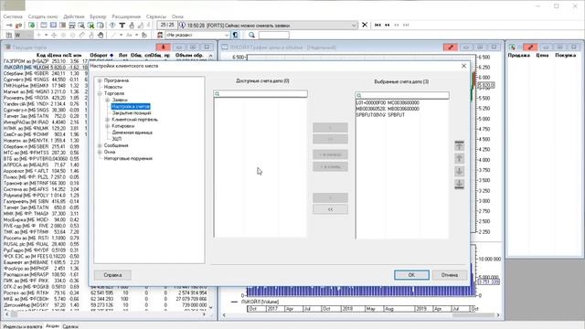This screenshot has height=329, width=585.
Task: Click the W button in chart toolbar
Action: point(24,35)
